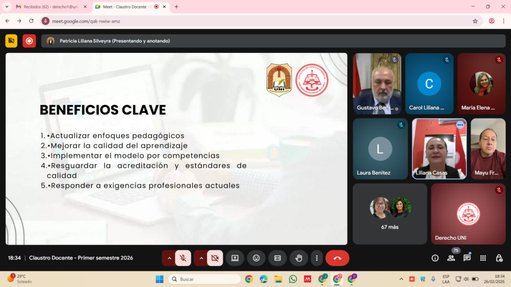The width and height of the screenshot is (511, 287).
Task: Open more options three-dot menu
Action: coord(316,258)
